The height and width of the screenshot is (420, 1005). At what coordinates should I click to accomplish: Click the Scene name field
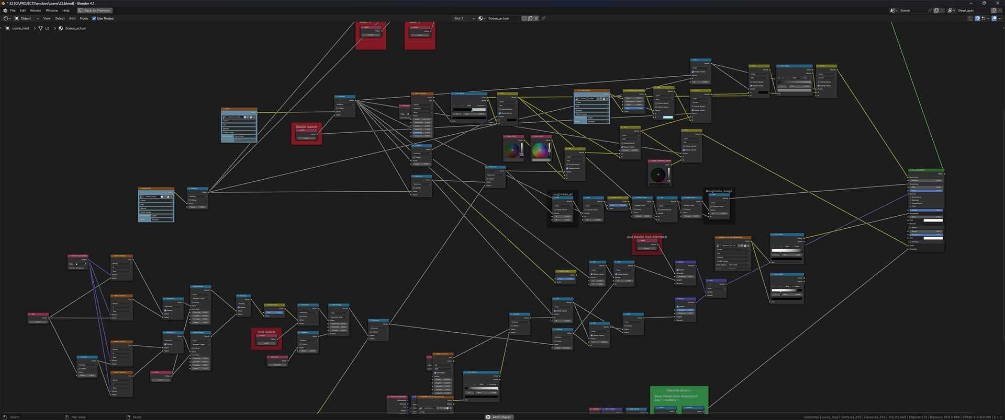click(x=913, y=10)
